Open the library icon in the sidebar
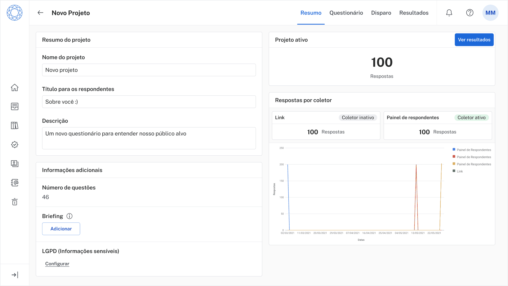The image size is (508, 286). tap(15, 126)
